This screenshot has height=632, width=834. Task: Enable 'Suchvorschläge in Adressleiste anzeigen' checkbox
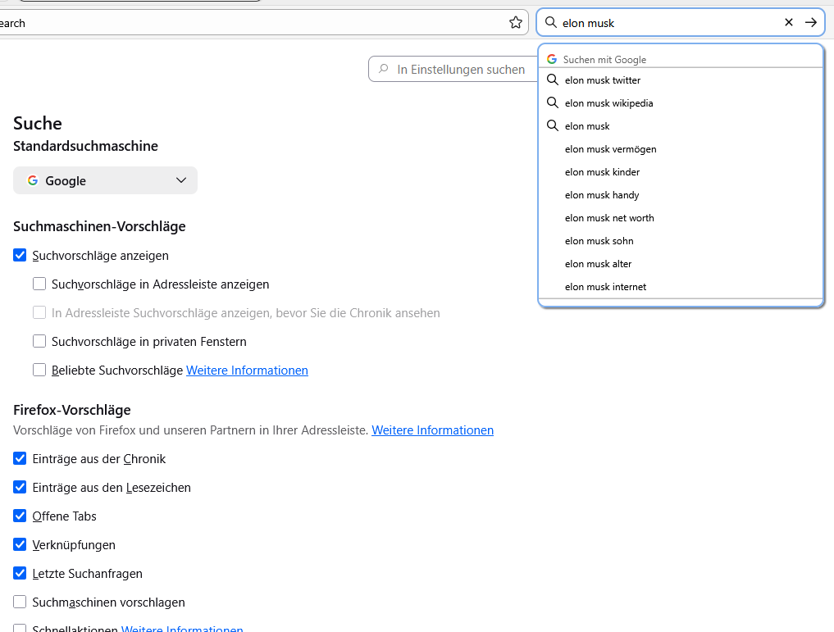pos(39,284)
